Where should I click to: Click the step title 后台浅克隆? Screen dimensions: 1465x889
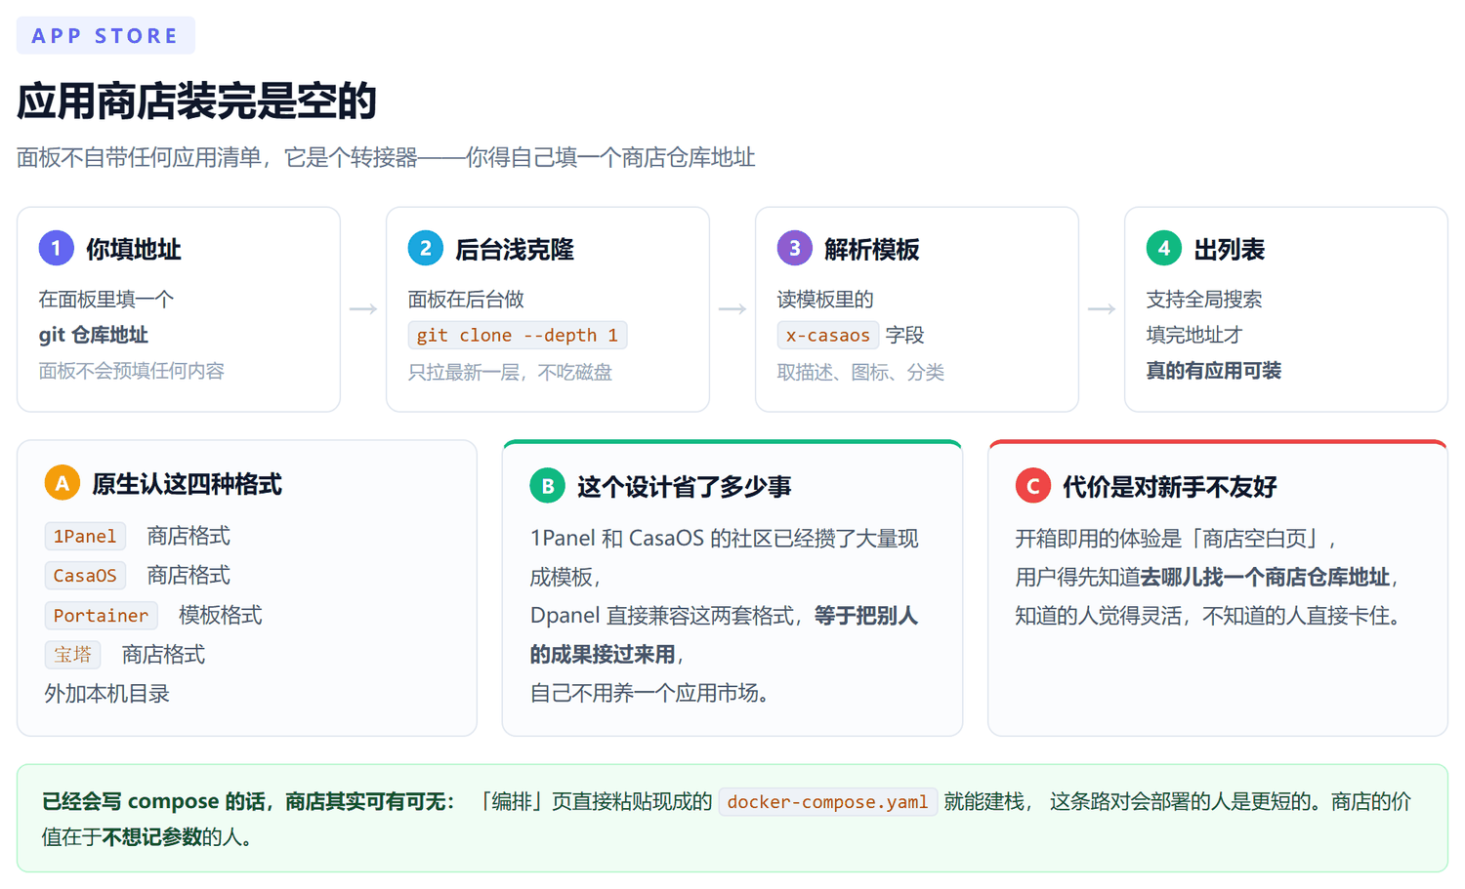point(515,249)
